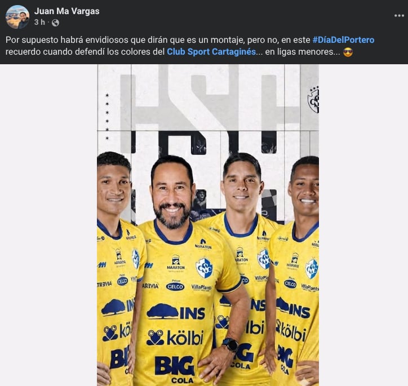Click the globe public privacy icon
The width and height of the screenshot is (408, 386).
pyautogui.click(x=55, y=23)
